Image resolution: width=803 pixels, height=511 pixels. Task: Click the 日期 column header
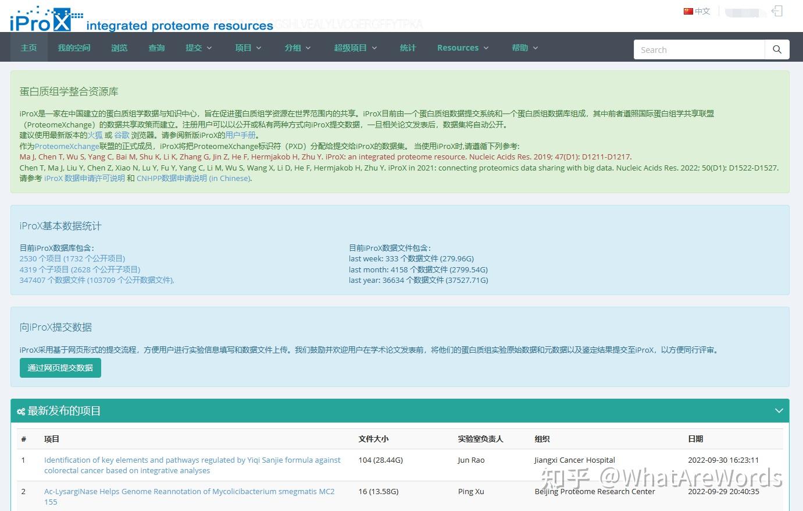pos(695,439)
